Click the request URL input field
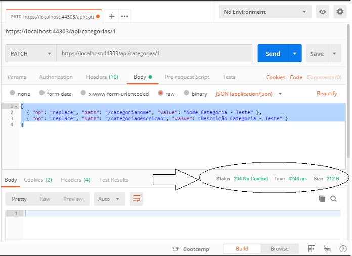 pos(155,54)
